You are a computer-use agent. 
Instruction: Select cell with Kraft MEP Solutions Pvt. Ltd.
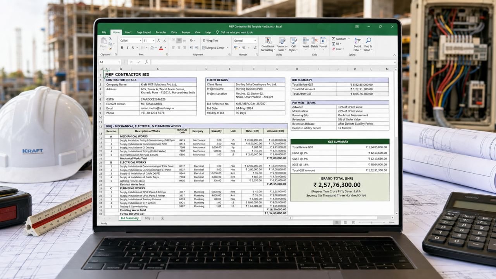(x=168, y=84)
